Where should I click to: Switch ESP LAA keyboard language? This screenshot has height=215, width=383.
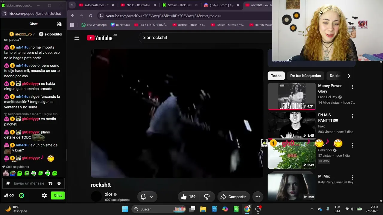[x=338, y=209]
